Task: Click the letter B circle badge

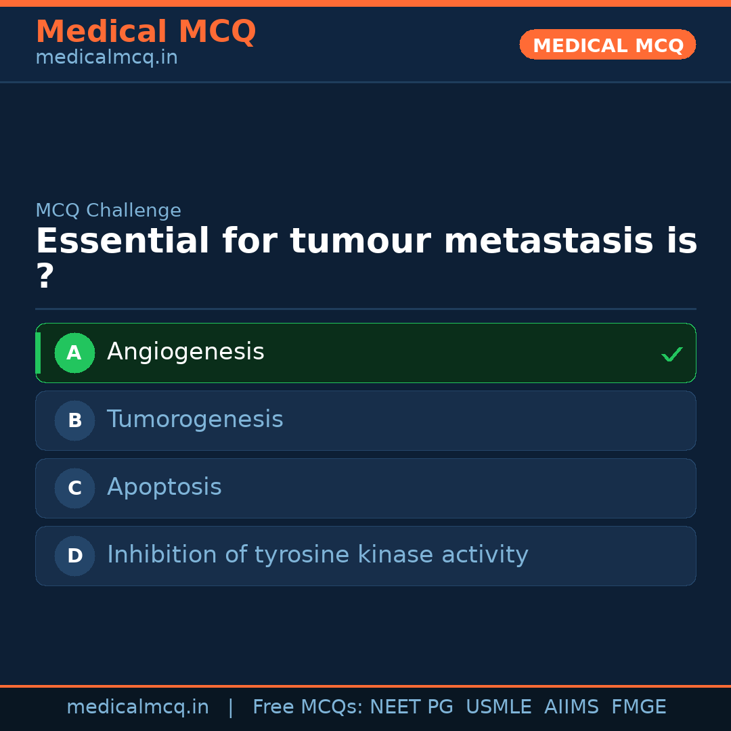Action: (74, 420)
